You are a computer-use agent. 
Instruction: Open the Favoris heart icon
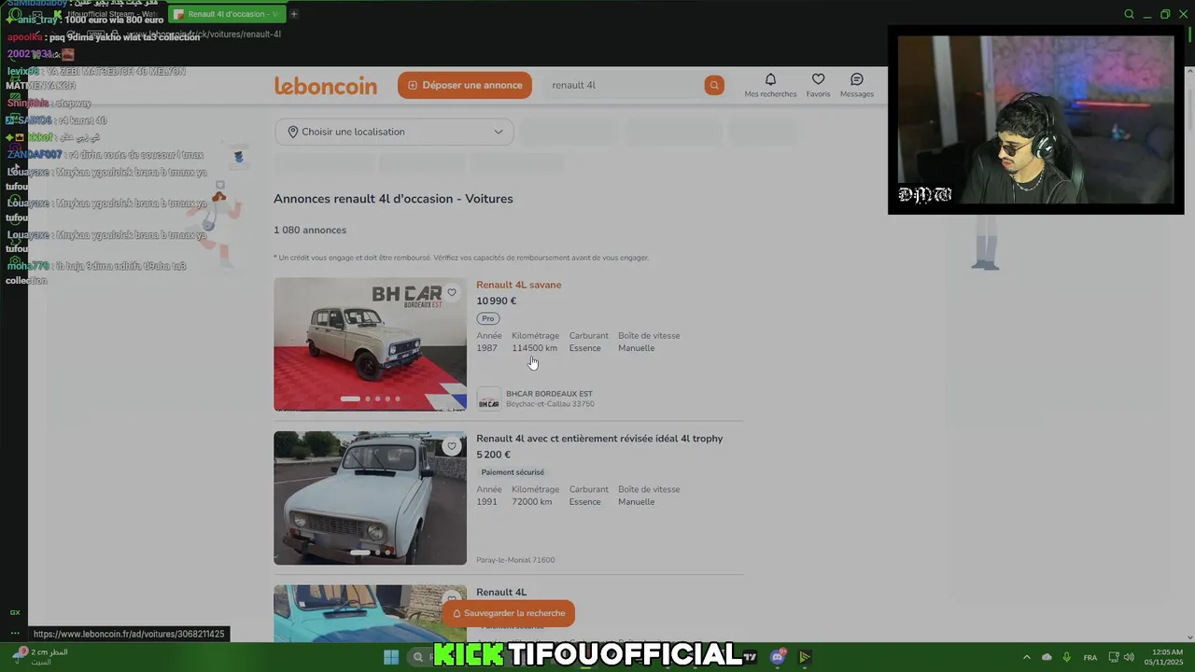tap(818, 79)
